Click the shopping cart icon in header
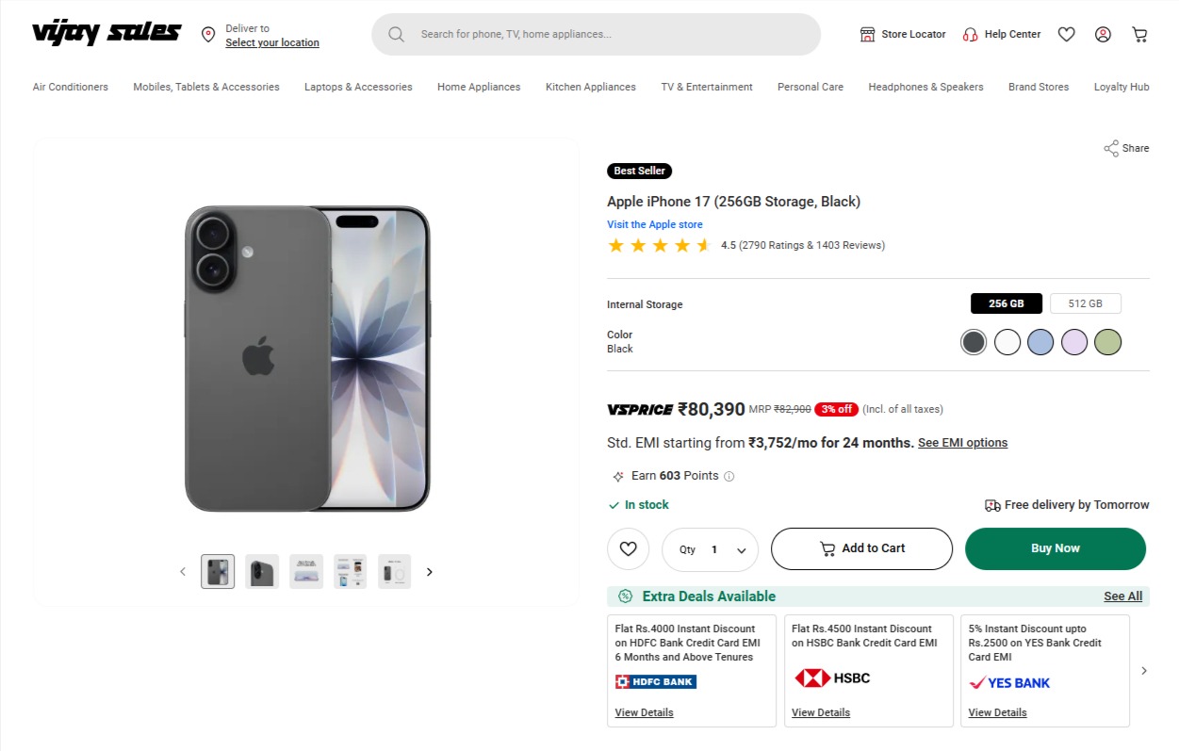1179x751 pixels. [x=1139, y=35]
